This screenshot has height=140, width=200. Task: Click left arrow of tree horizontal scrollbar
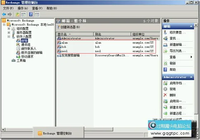(x=3, y=130)
